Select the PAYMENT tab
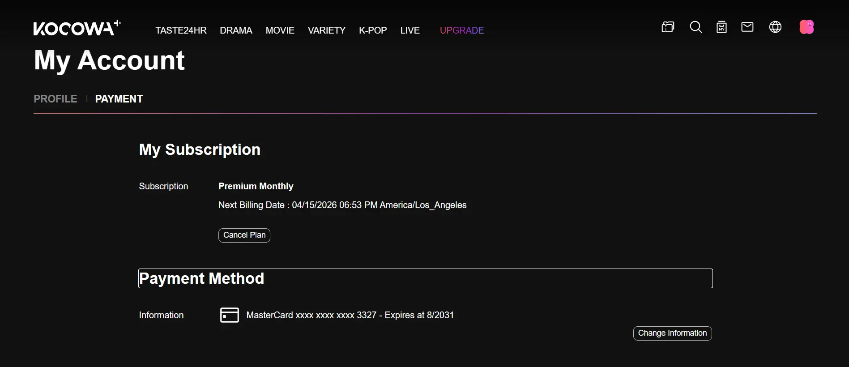The image size is (849, 367). point(119,99)
